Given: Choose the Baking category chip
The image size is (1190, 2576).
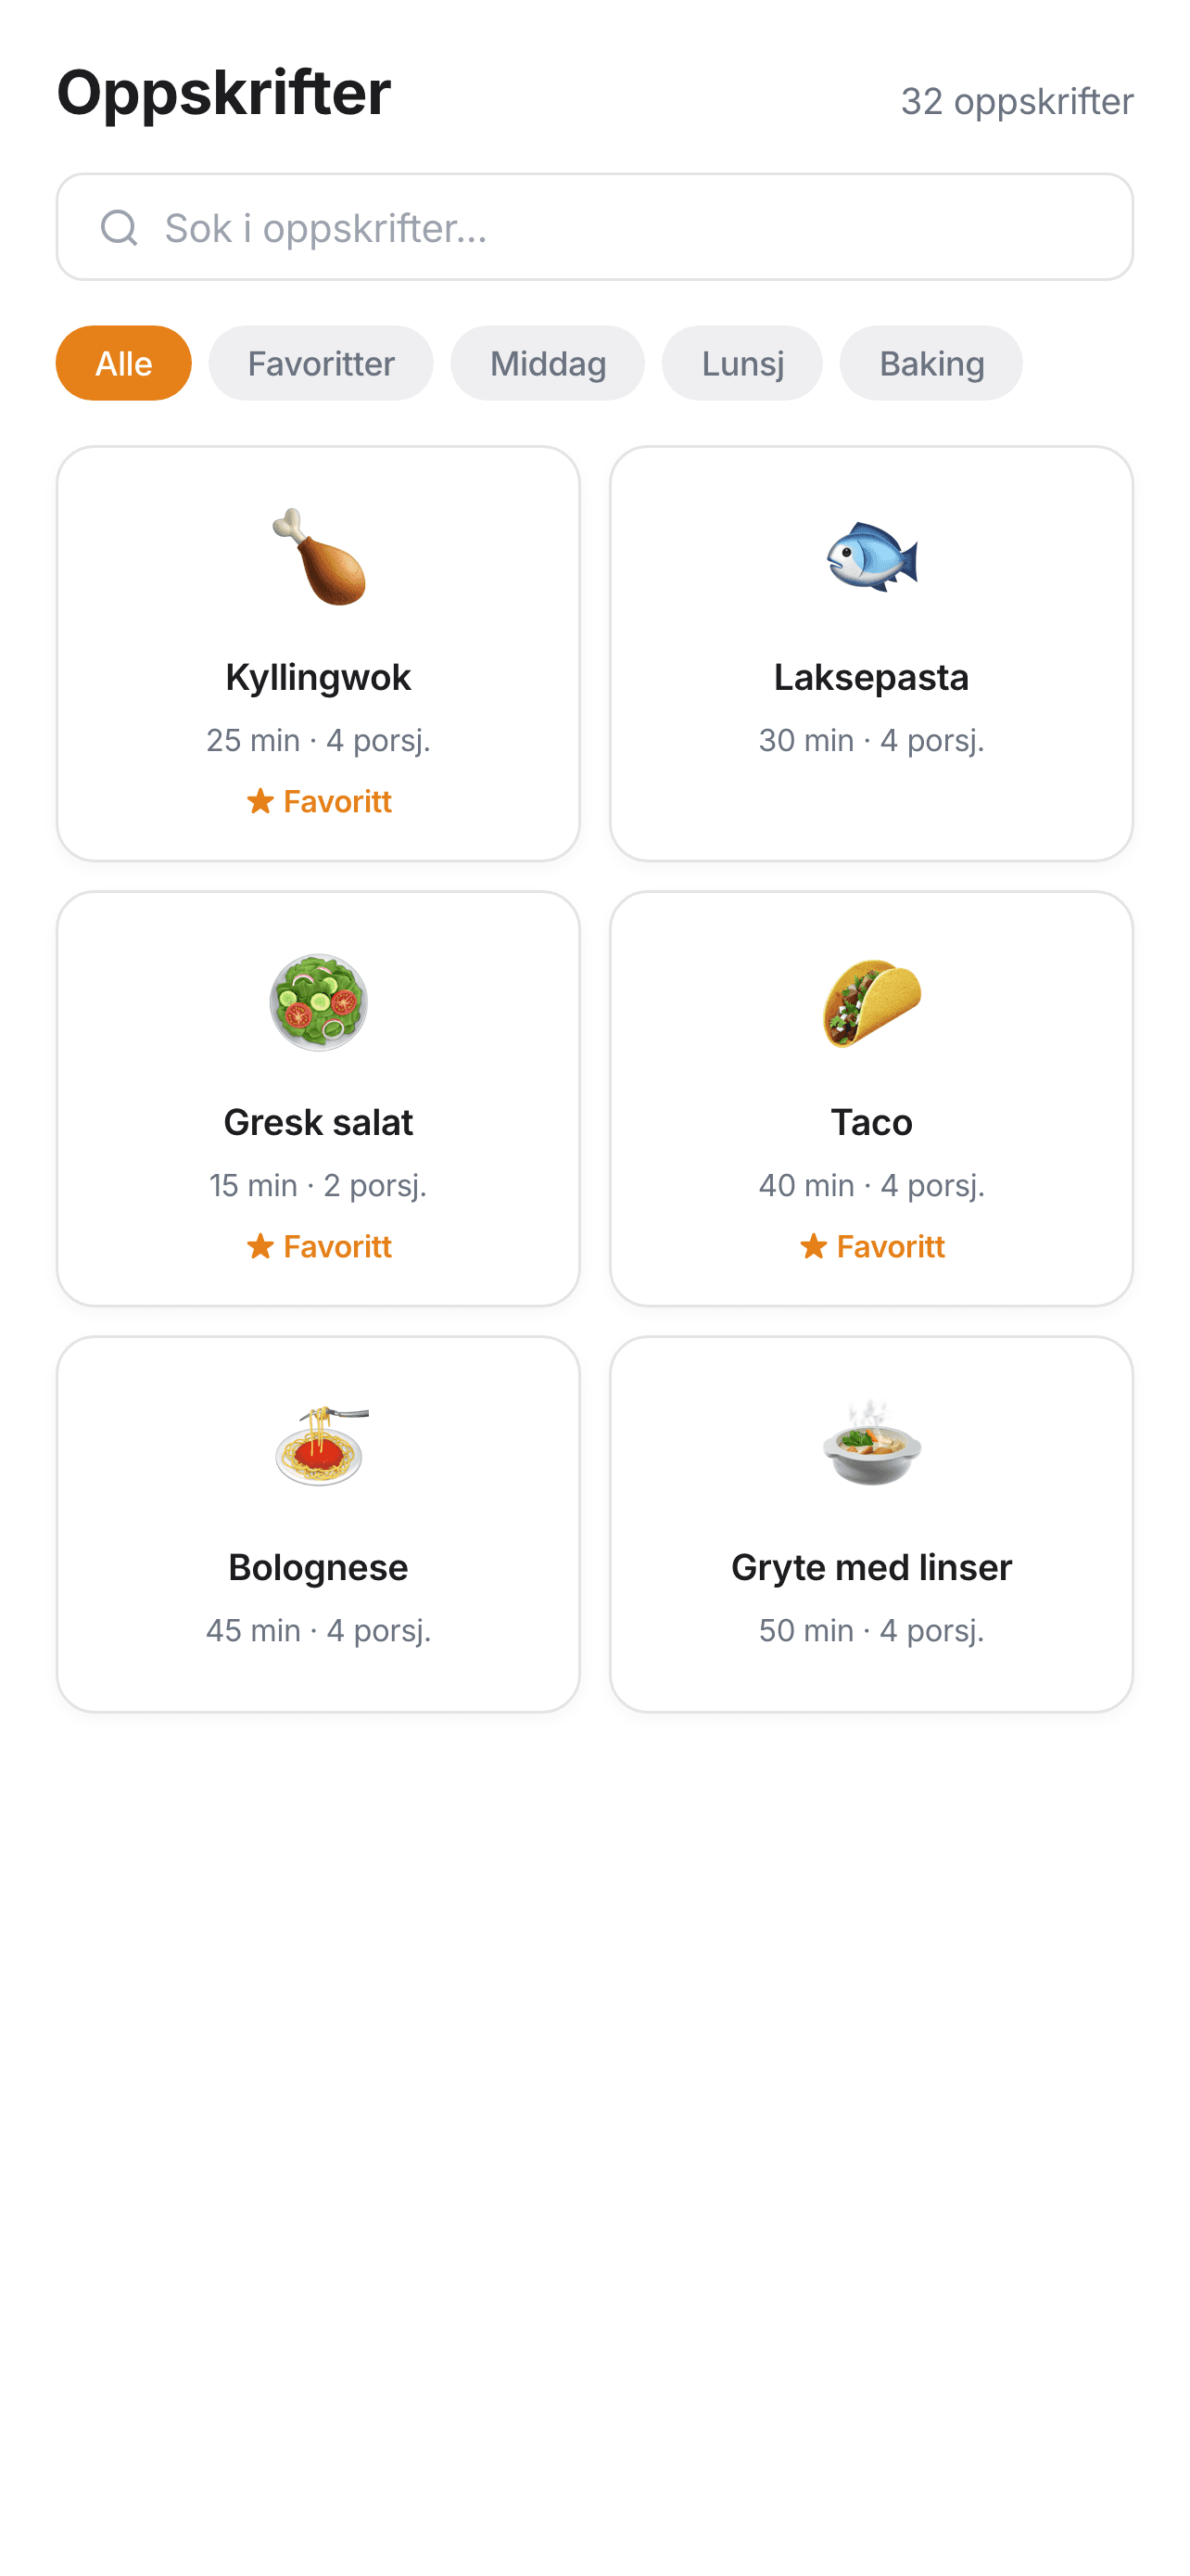Looking at the screenshot, I should point(931,363).
